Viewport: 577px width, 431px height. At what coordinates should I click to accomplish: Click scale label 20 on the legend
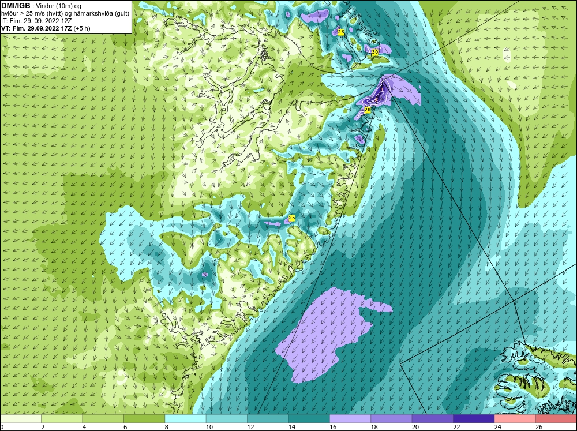click(415, 428)
